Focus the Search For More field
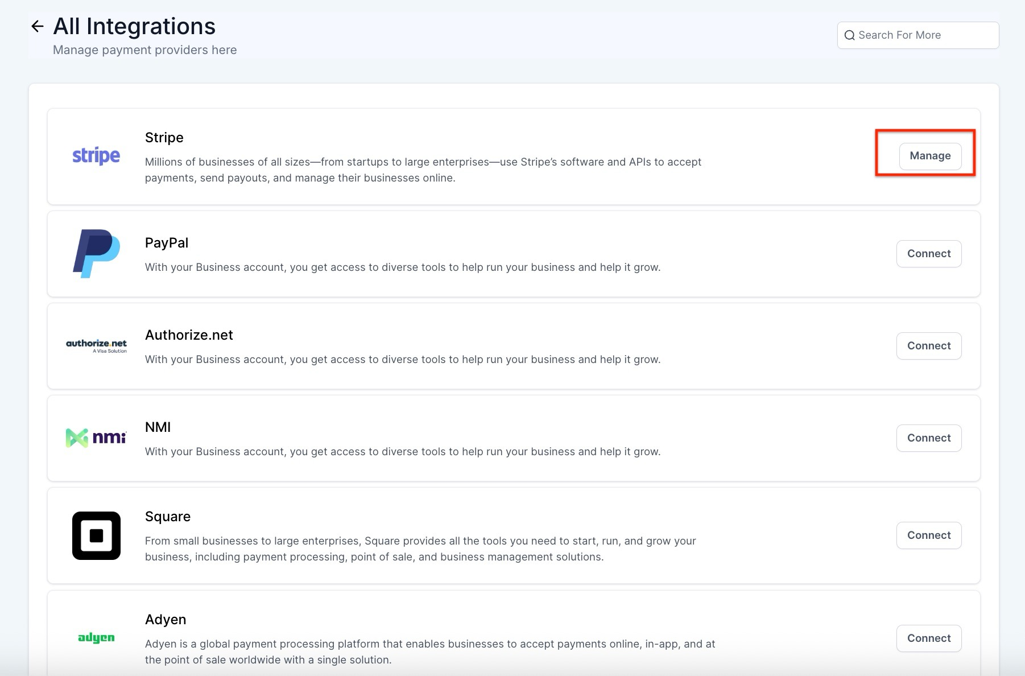The image size is (1025, 676). [918, 35]
